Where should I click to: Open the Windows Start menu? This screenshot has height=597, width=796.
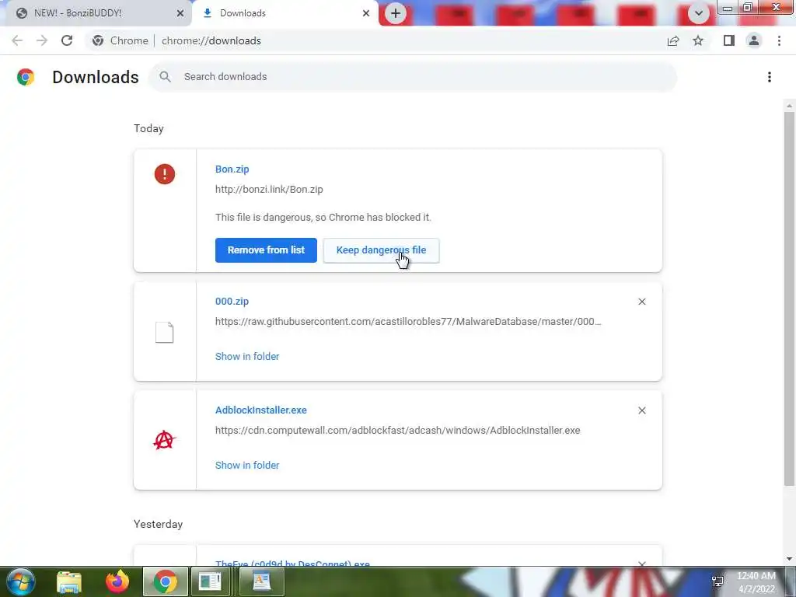click(21, 581)
